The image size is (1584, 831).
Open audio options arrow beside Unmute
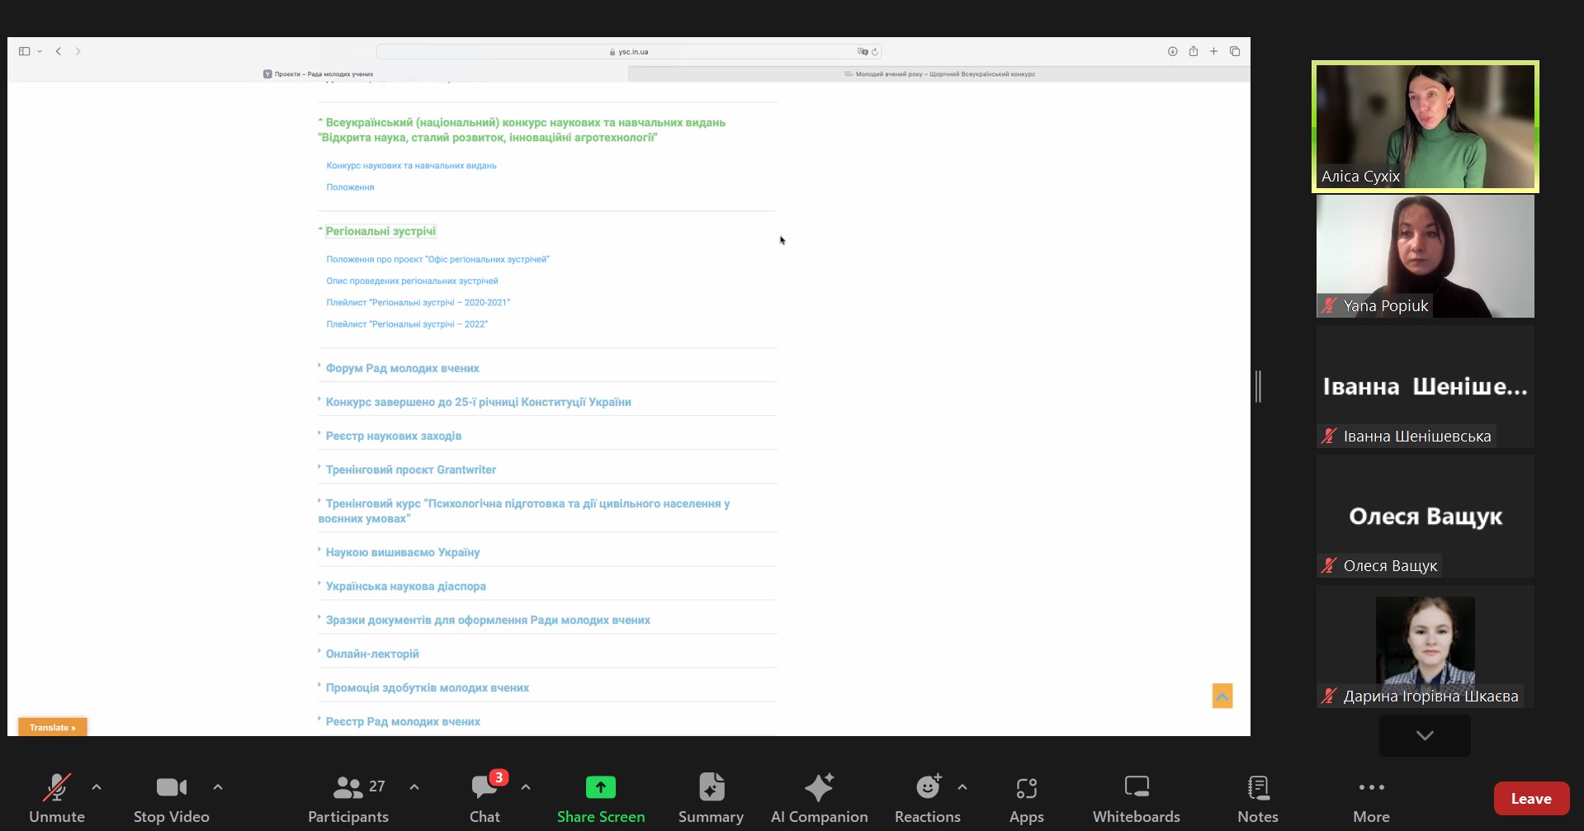tap(97, 787)
